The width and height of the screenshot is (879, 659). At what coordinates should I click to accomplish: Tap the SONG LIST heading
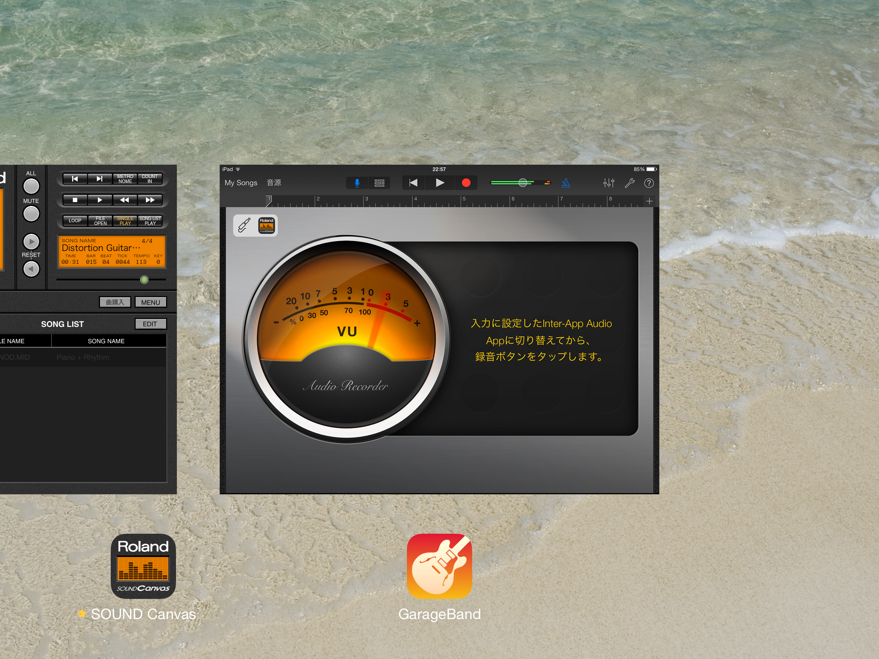[63, 324]
